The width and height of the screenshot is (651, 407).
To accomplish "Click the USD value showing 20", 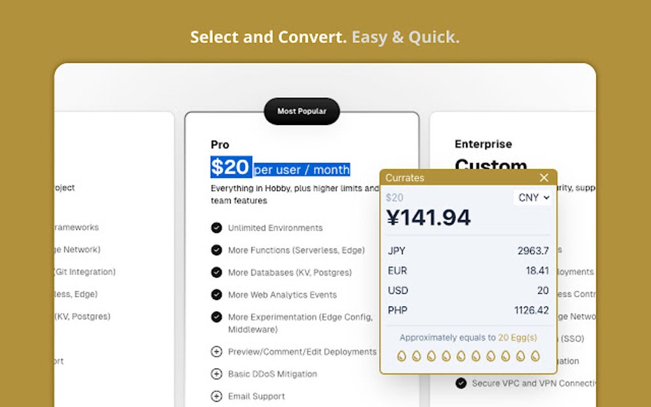I will click(542, 291).
